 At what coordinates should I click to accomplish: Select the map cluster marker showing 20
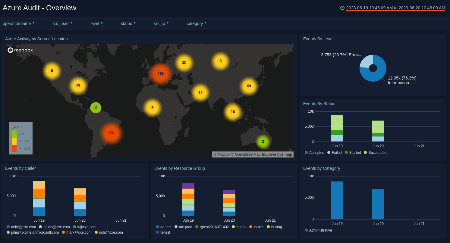[x=184, y=63]
